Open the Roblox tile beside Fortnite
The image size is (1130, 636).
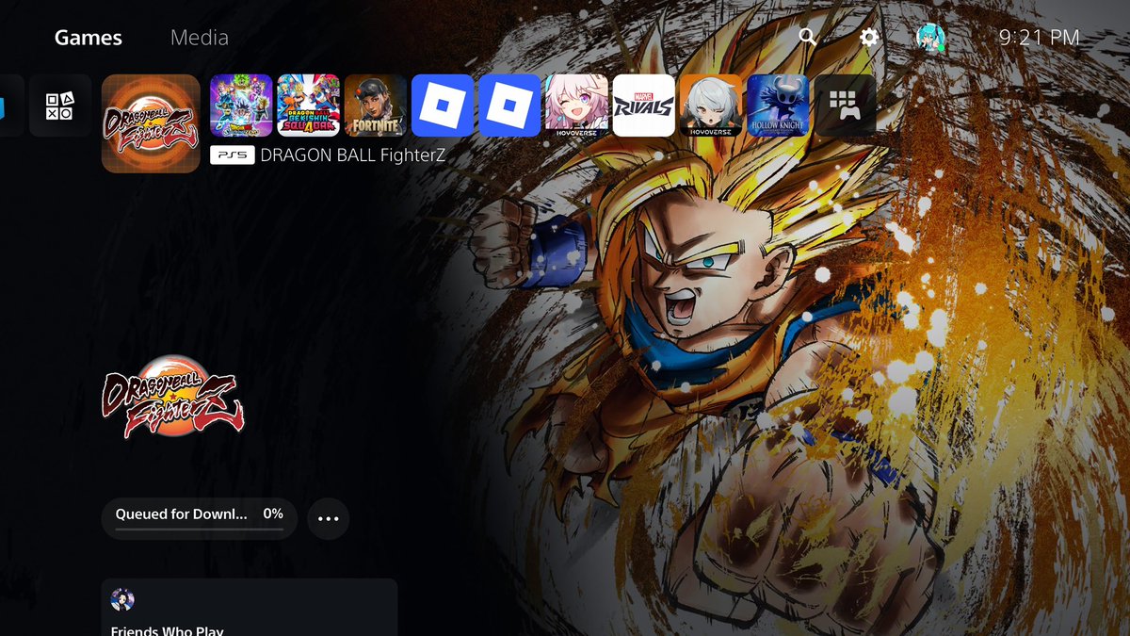443,106
